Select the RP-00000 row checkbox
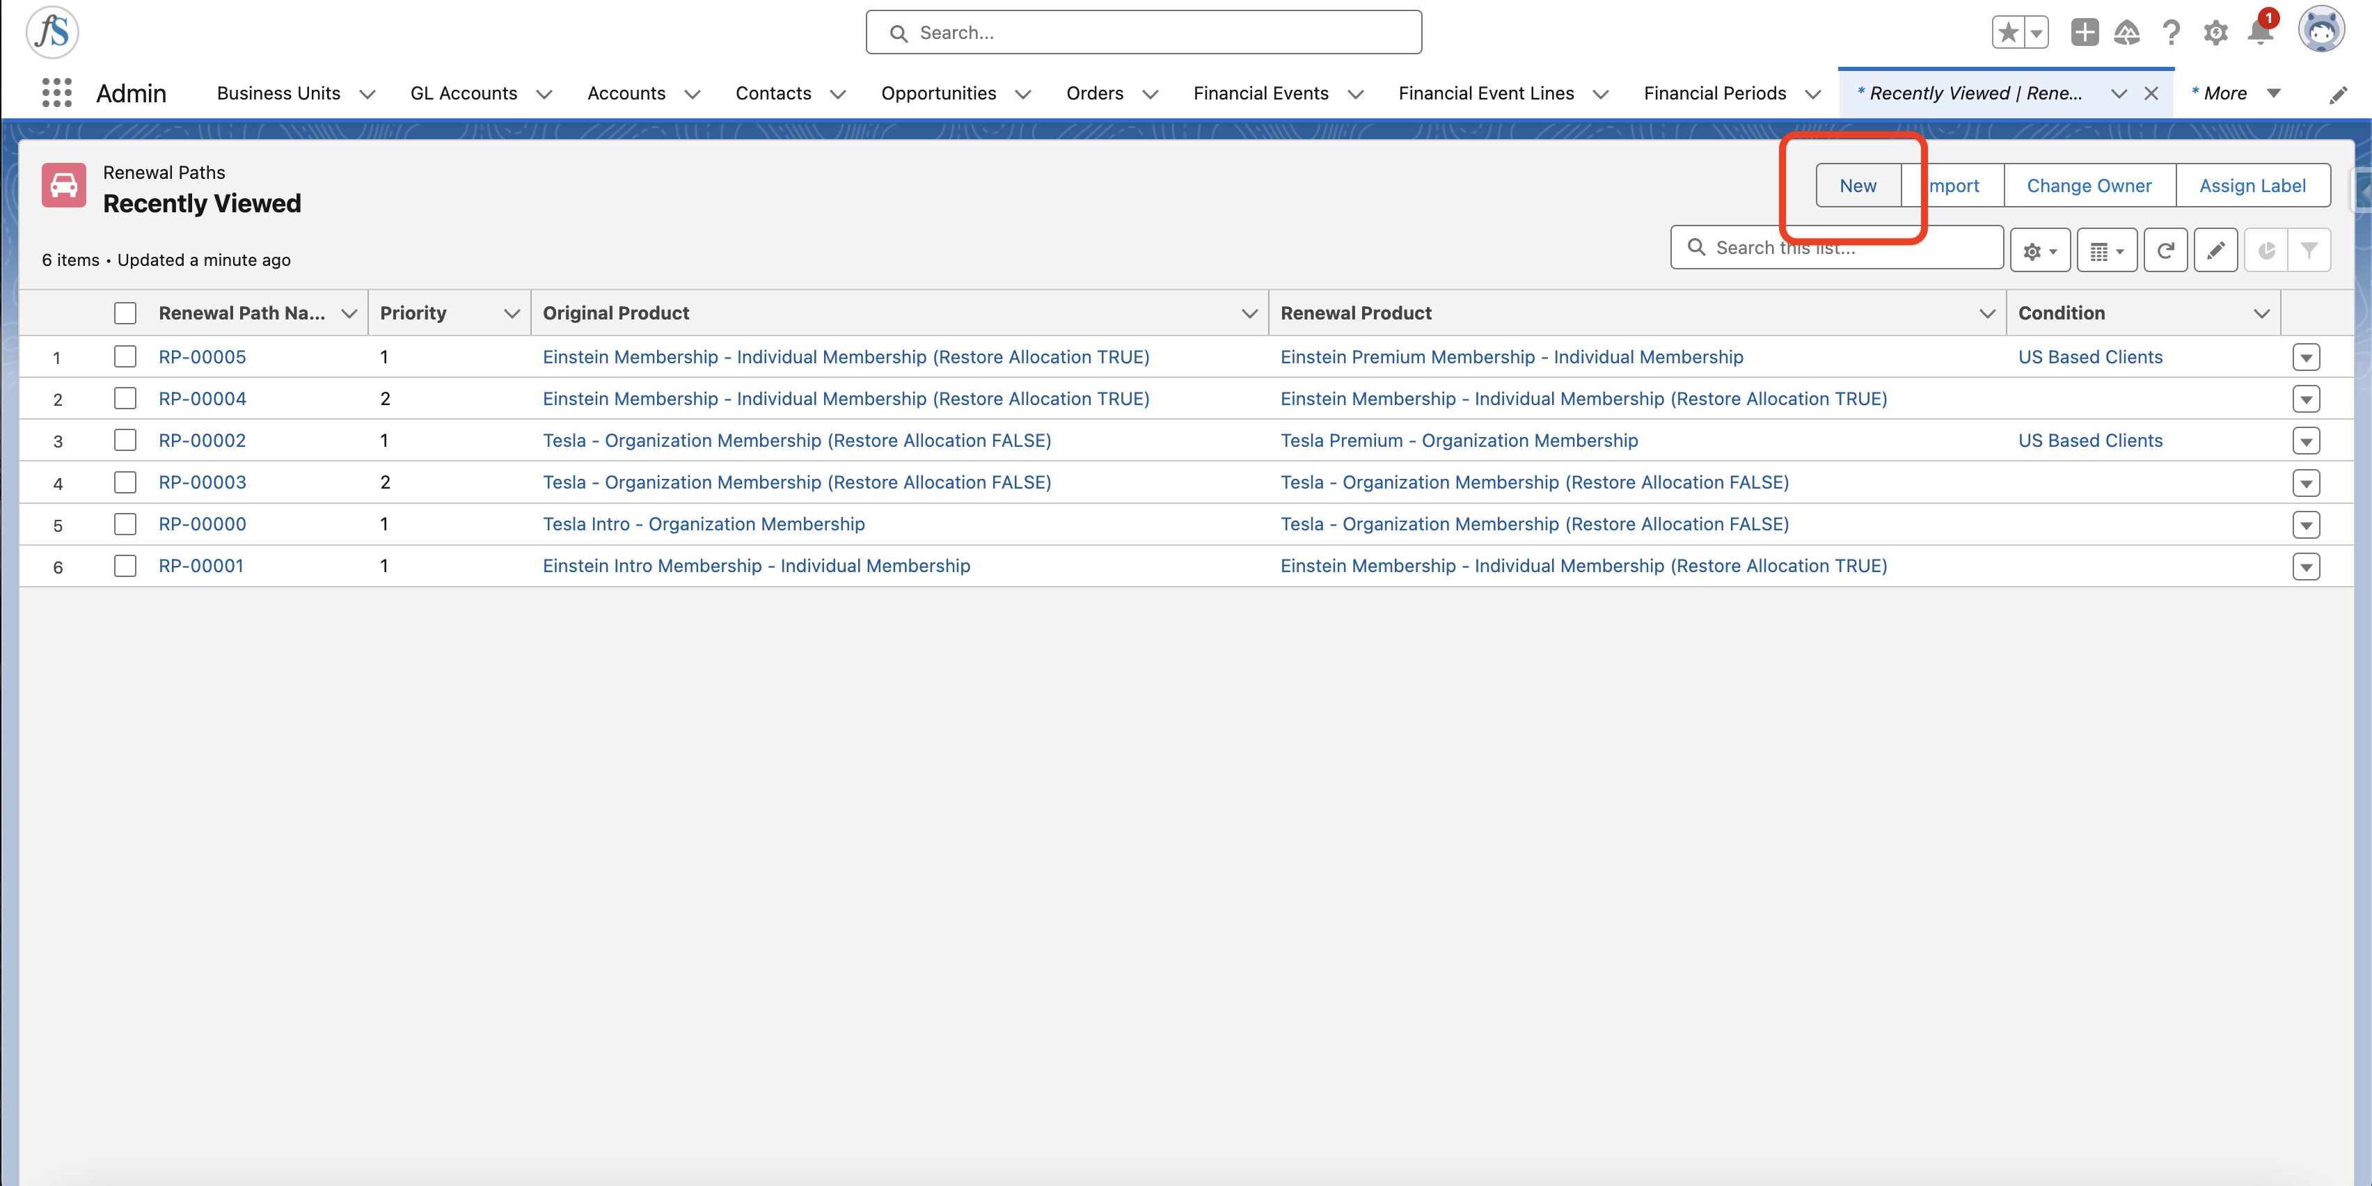Screen dimensions: 2372x1186 pos(125,524)
